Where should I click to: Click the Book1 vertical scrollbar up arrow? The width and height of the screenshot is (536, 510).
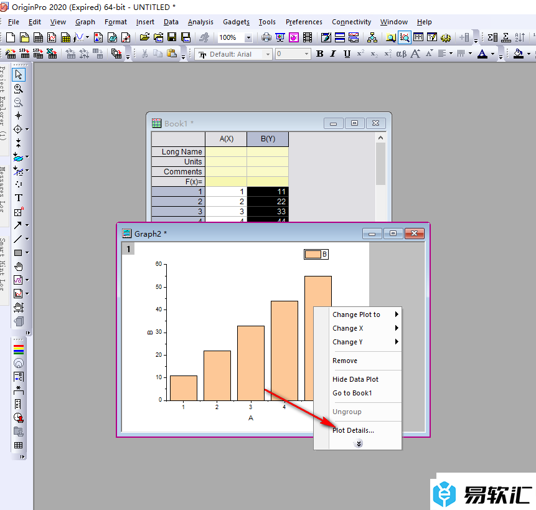[380, 138]
